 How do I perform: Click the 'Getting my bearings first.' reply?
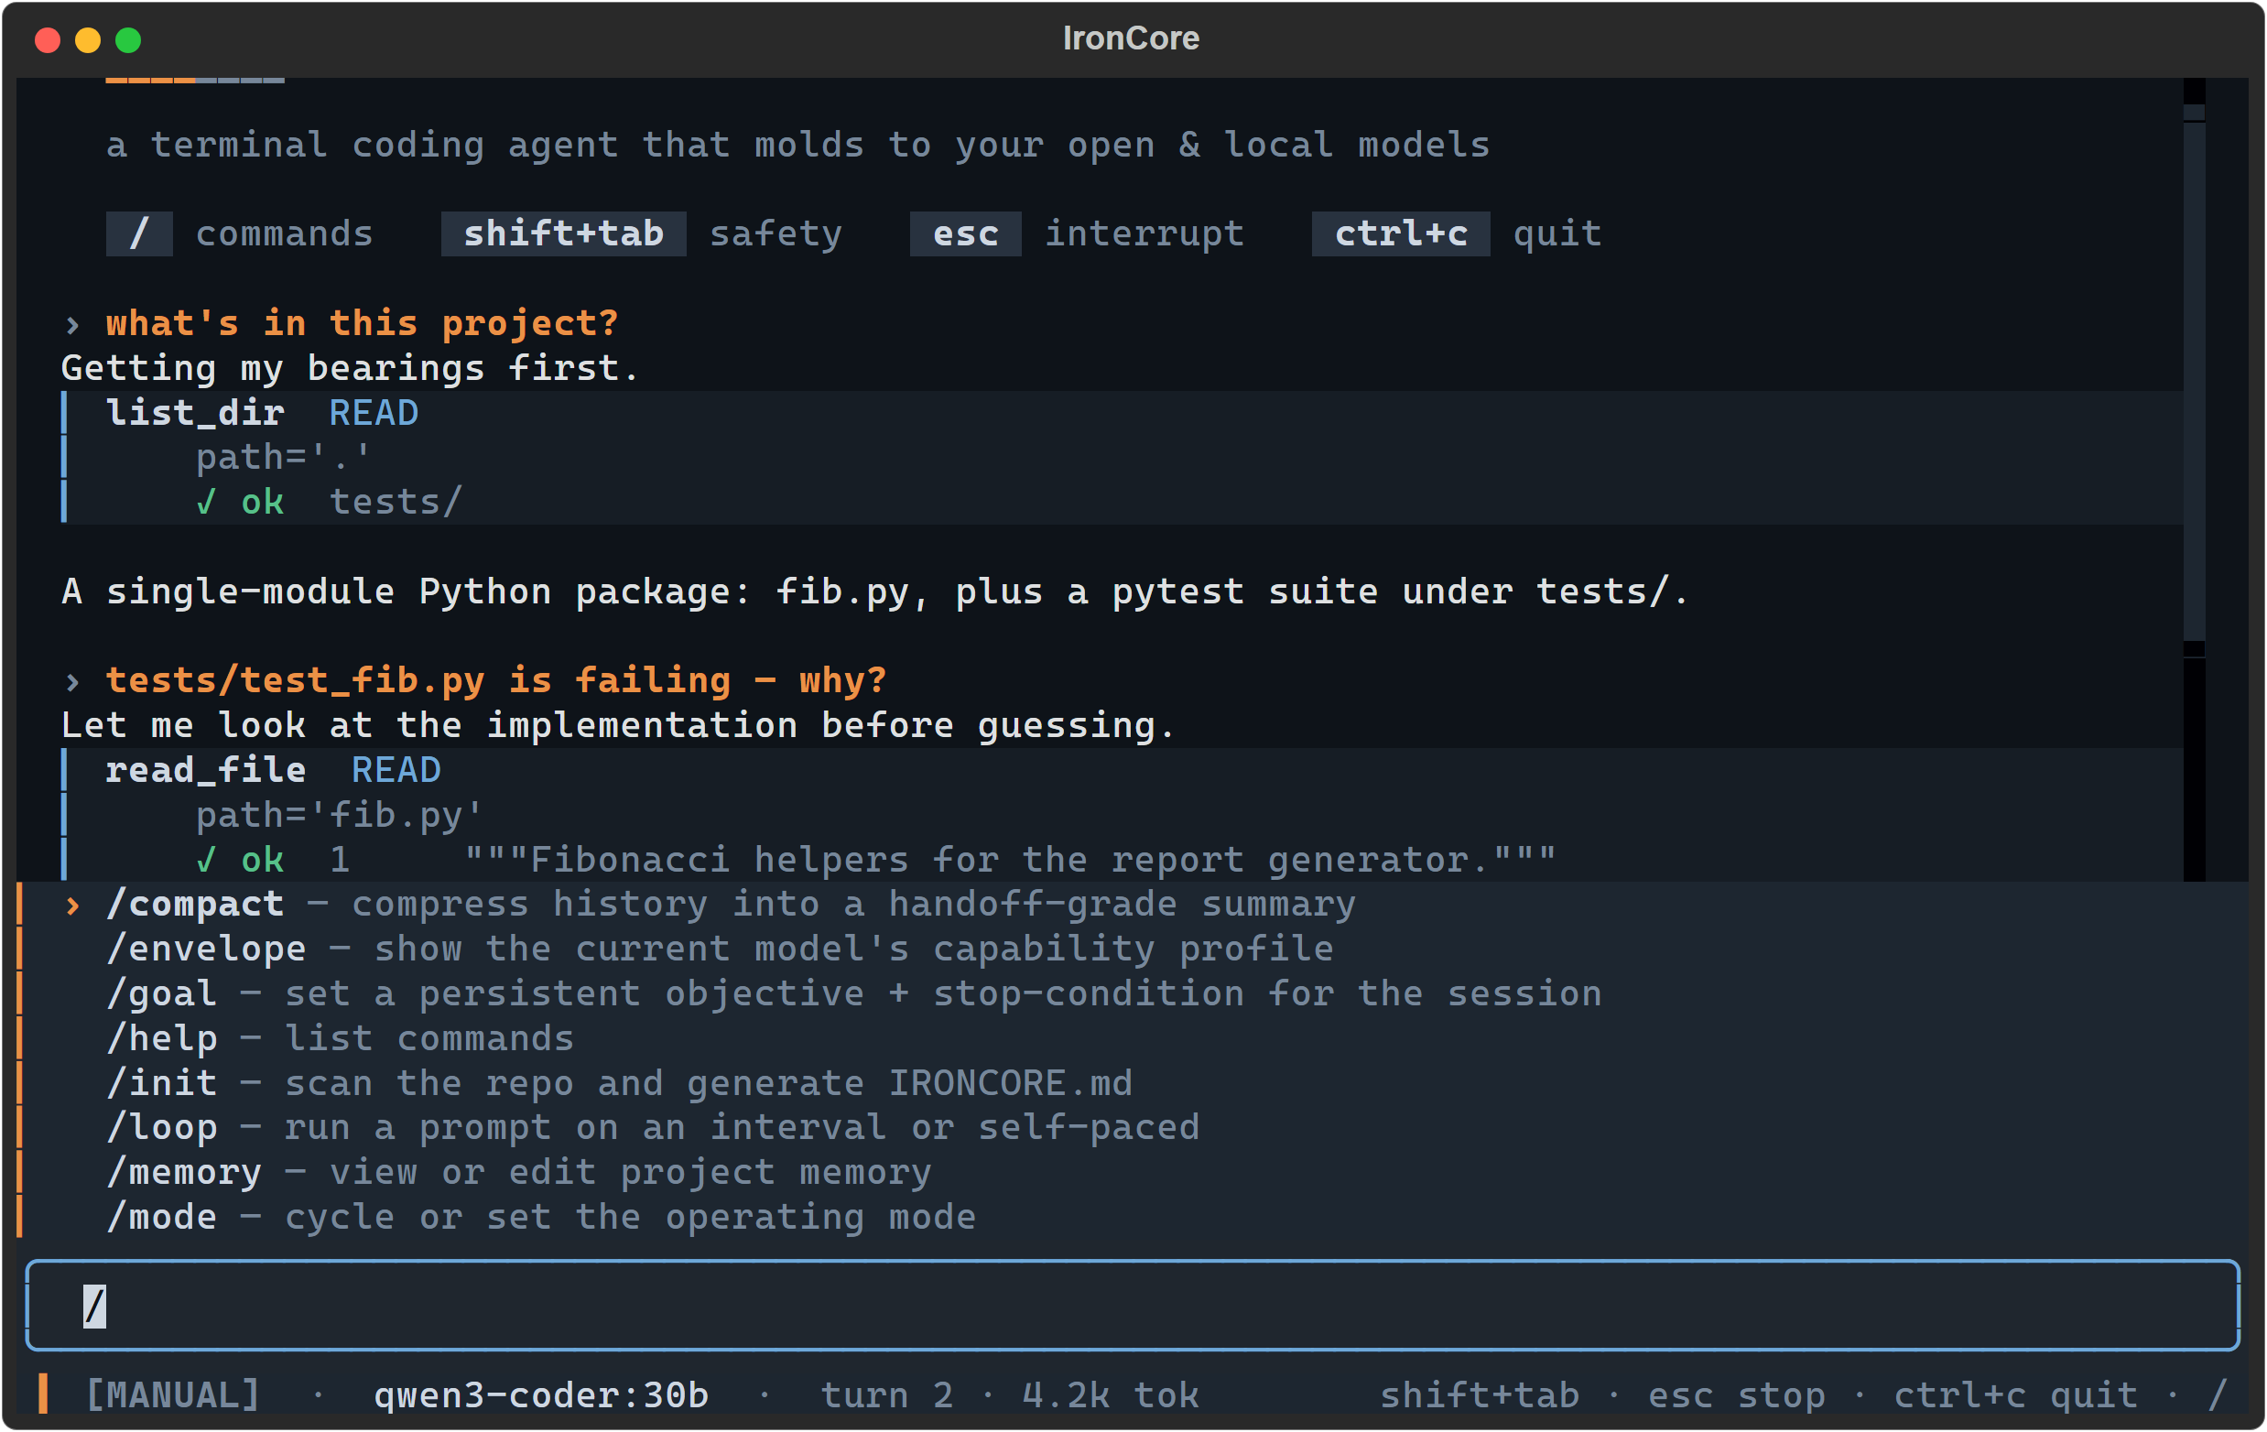(351, 368)
